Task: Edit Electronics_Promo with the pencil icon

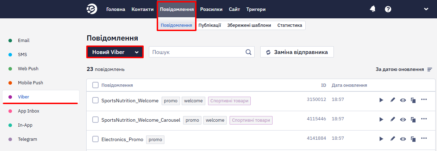Action: 393,139
